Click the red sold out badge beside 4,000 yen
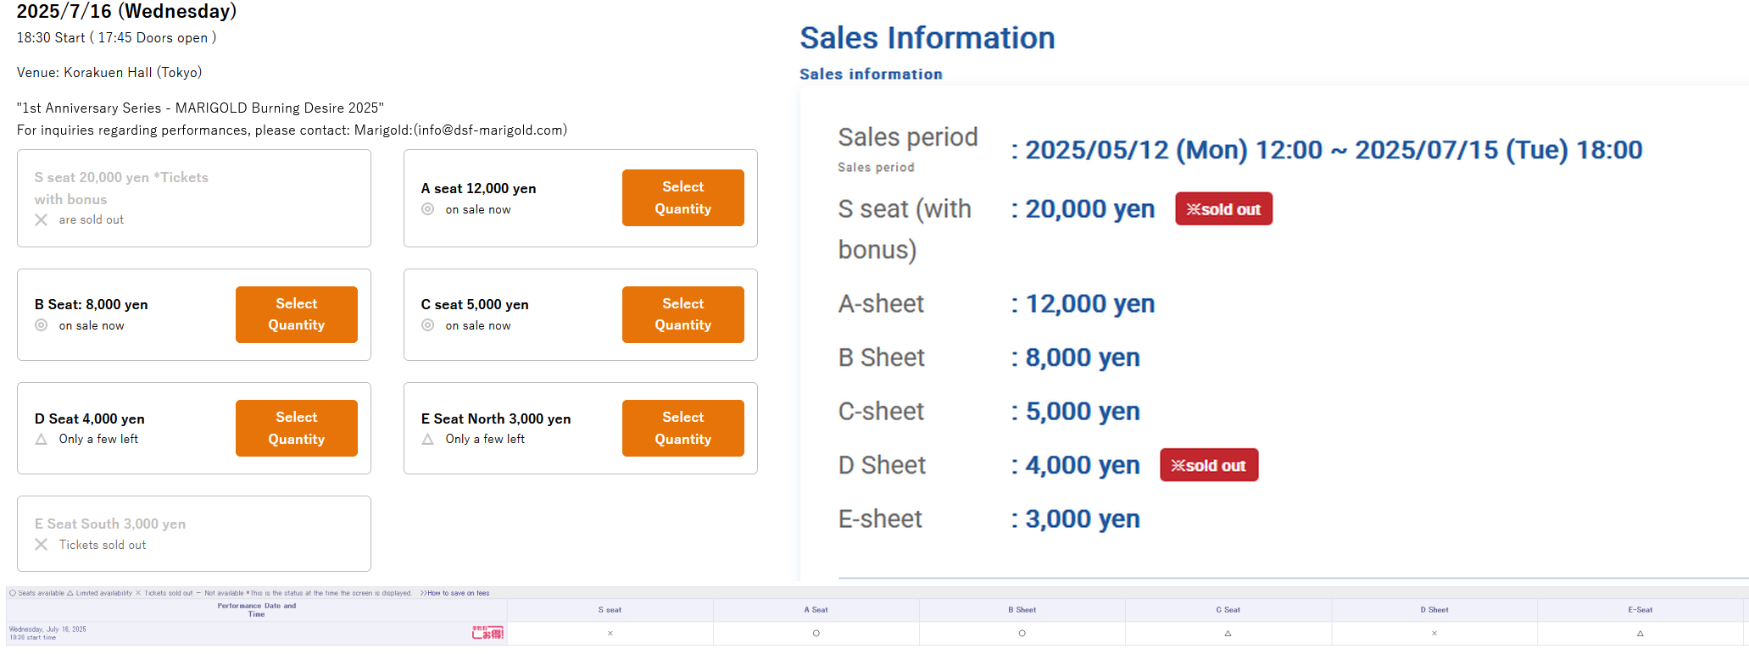This screenshot has width=1749, height=654. coord(1209,465)
